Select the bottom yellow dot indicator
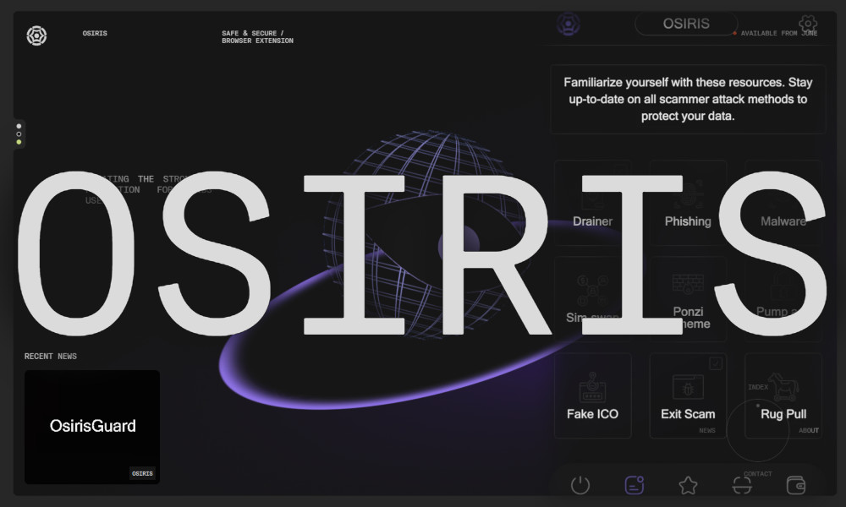846x507 pixels. [19, 142]
